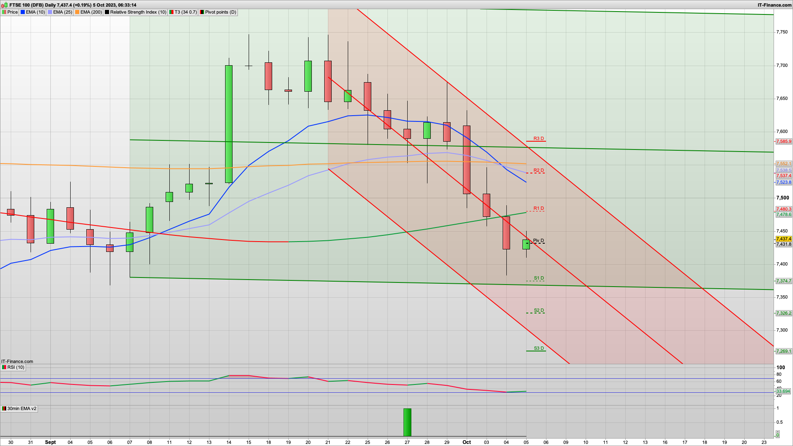Screen dimensions: 793x446
Task: Click the lilac EMA (25) color swatch
Action: 50,12
